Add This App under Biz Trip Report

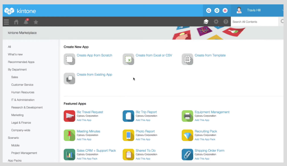143,120
